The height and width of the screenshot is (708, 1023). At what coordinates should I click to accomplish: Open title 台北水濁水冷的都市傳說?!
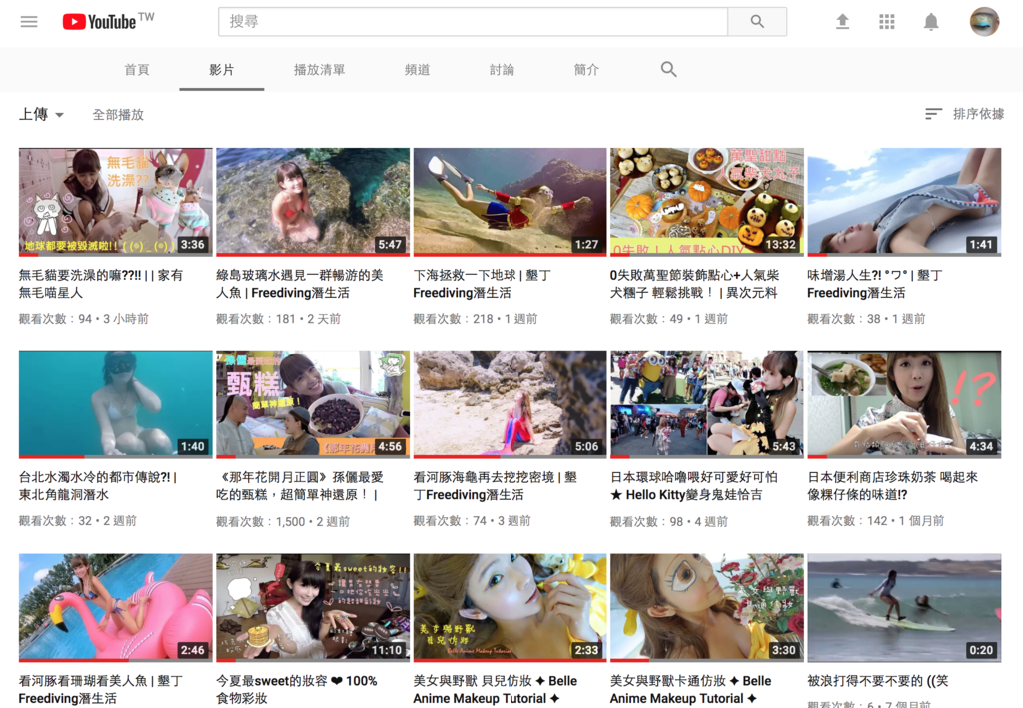(98, 486)
